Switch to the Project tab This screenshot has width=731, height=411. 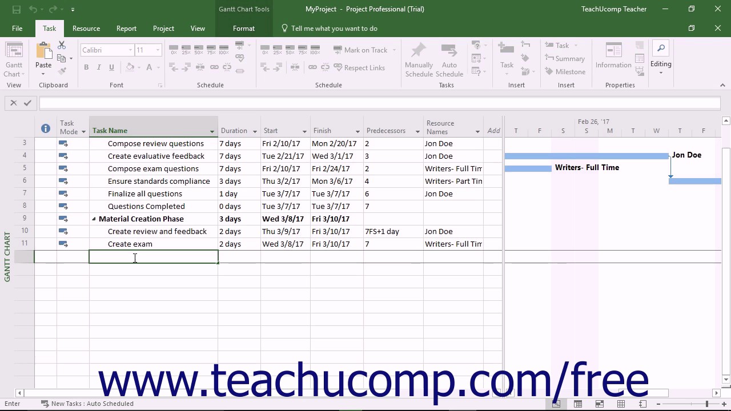[x=163, y=29]
